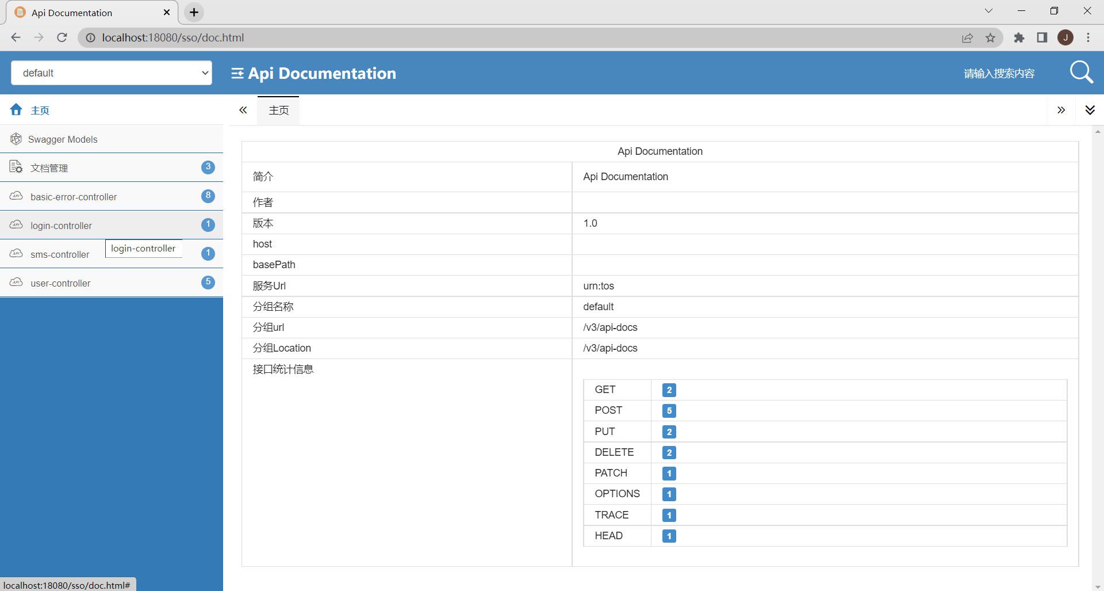Click the PUT count badge
This screenshot has height=591, width=1104.
click(669, 432)
